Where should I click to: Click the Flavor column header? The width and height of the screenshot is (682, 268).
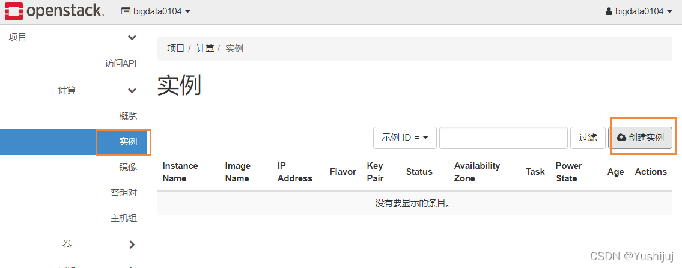[x=343, y=172]
